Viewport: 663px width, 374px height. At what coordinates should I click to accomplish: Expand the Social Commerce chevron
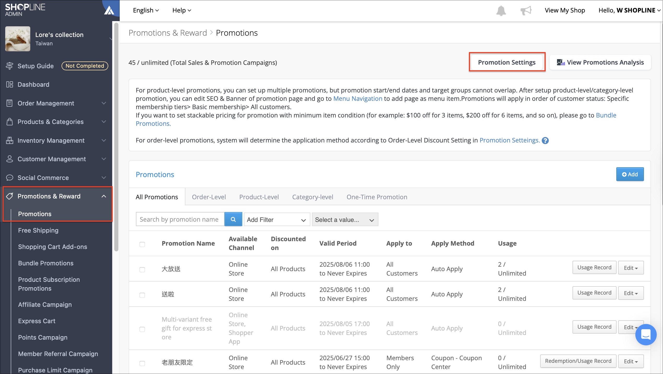(104, 178)
